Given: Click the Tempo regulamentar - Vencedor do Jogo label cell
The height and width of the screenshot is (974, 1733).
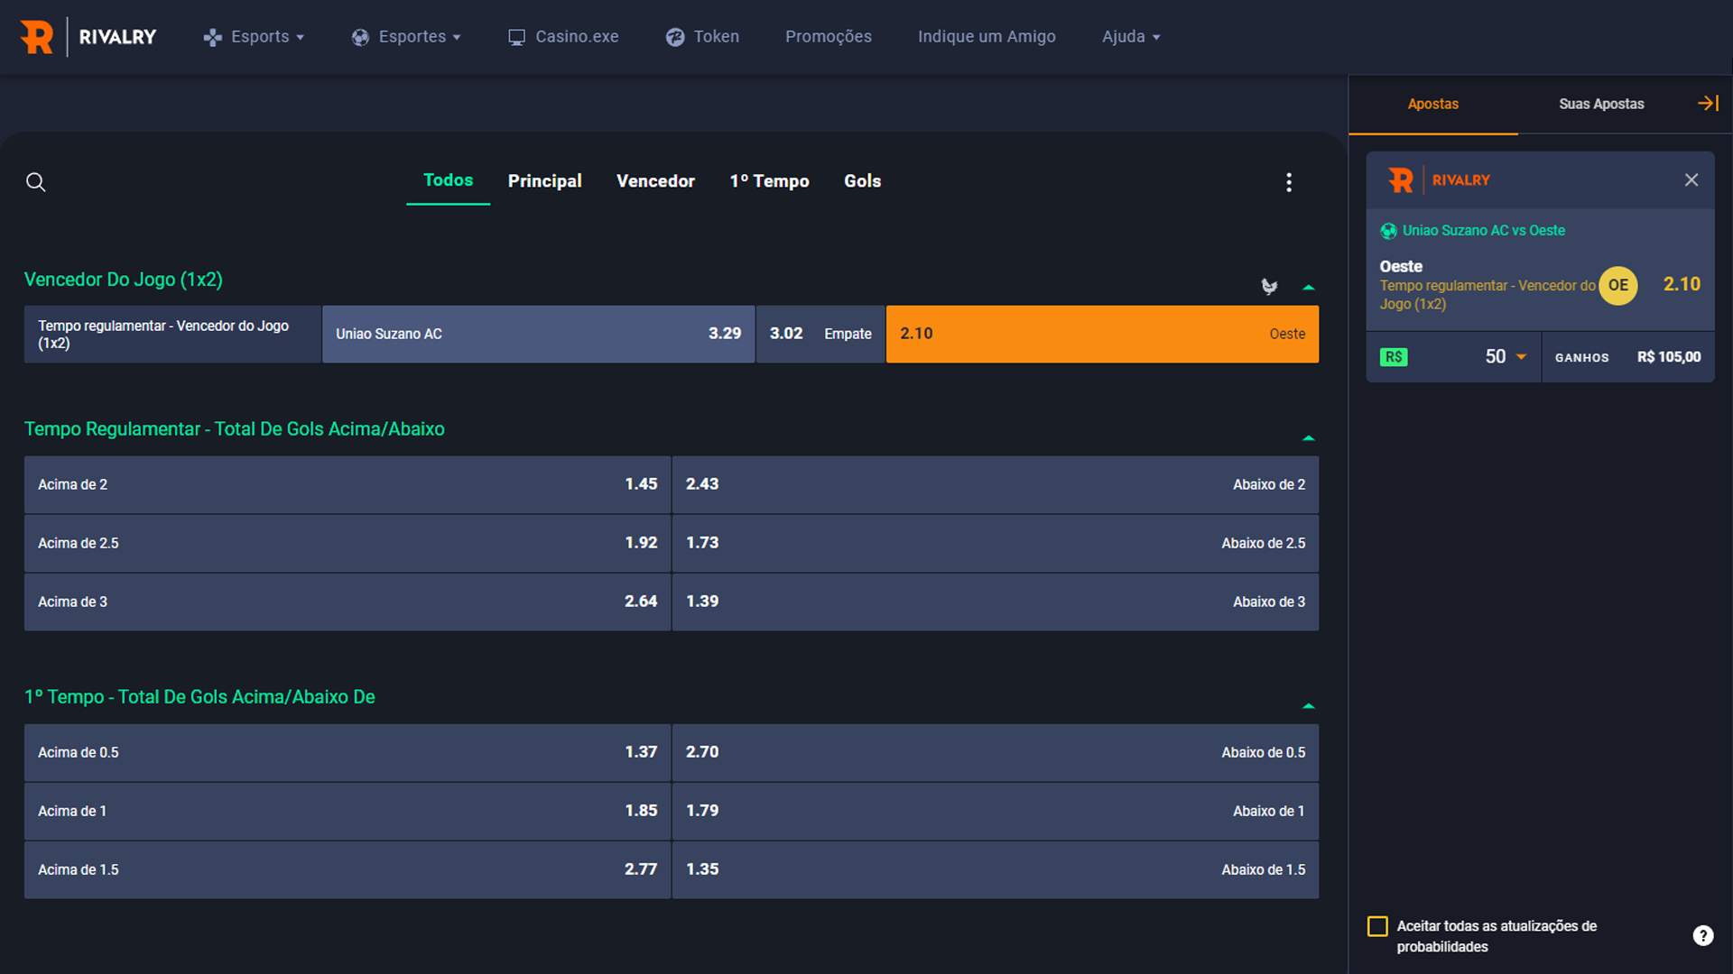Looking at the screenshot, I should pos(172,334).
